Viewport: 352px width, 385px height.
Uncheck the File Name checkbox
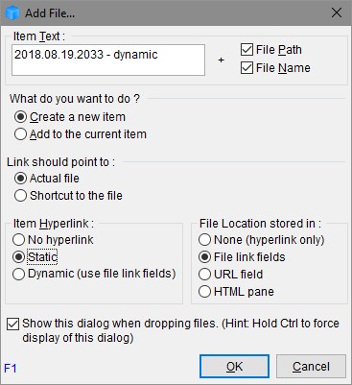246,68
